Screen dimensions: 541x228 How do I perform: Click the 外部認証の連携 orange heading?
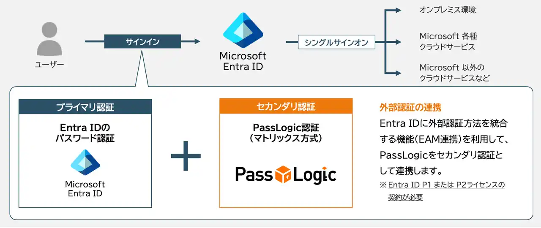[x=410, y=107]
